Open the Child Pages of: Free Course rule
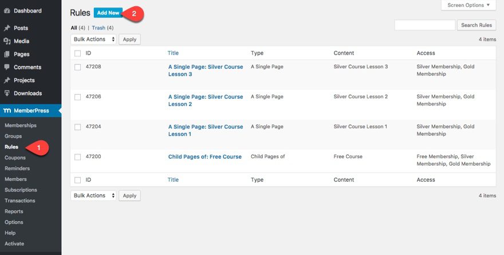 point(204,157)
